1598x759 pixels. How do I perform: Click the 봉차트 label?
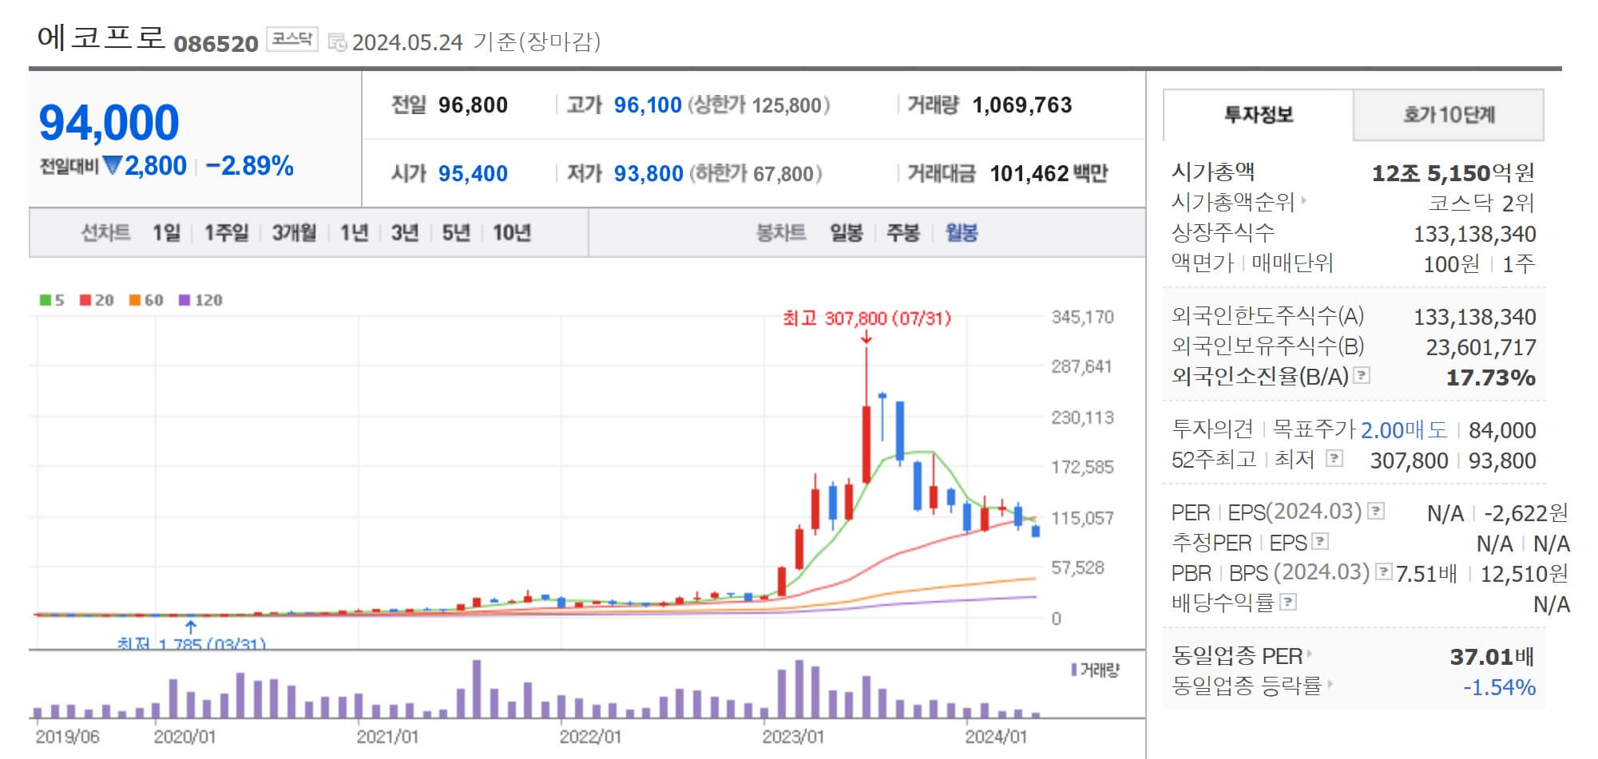781,233
